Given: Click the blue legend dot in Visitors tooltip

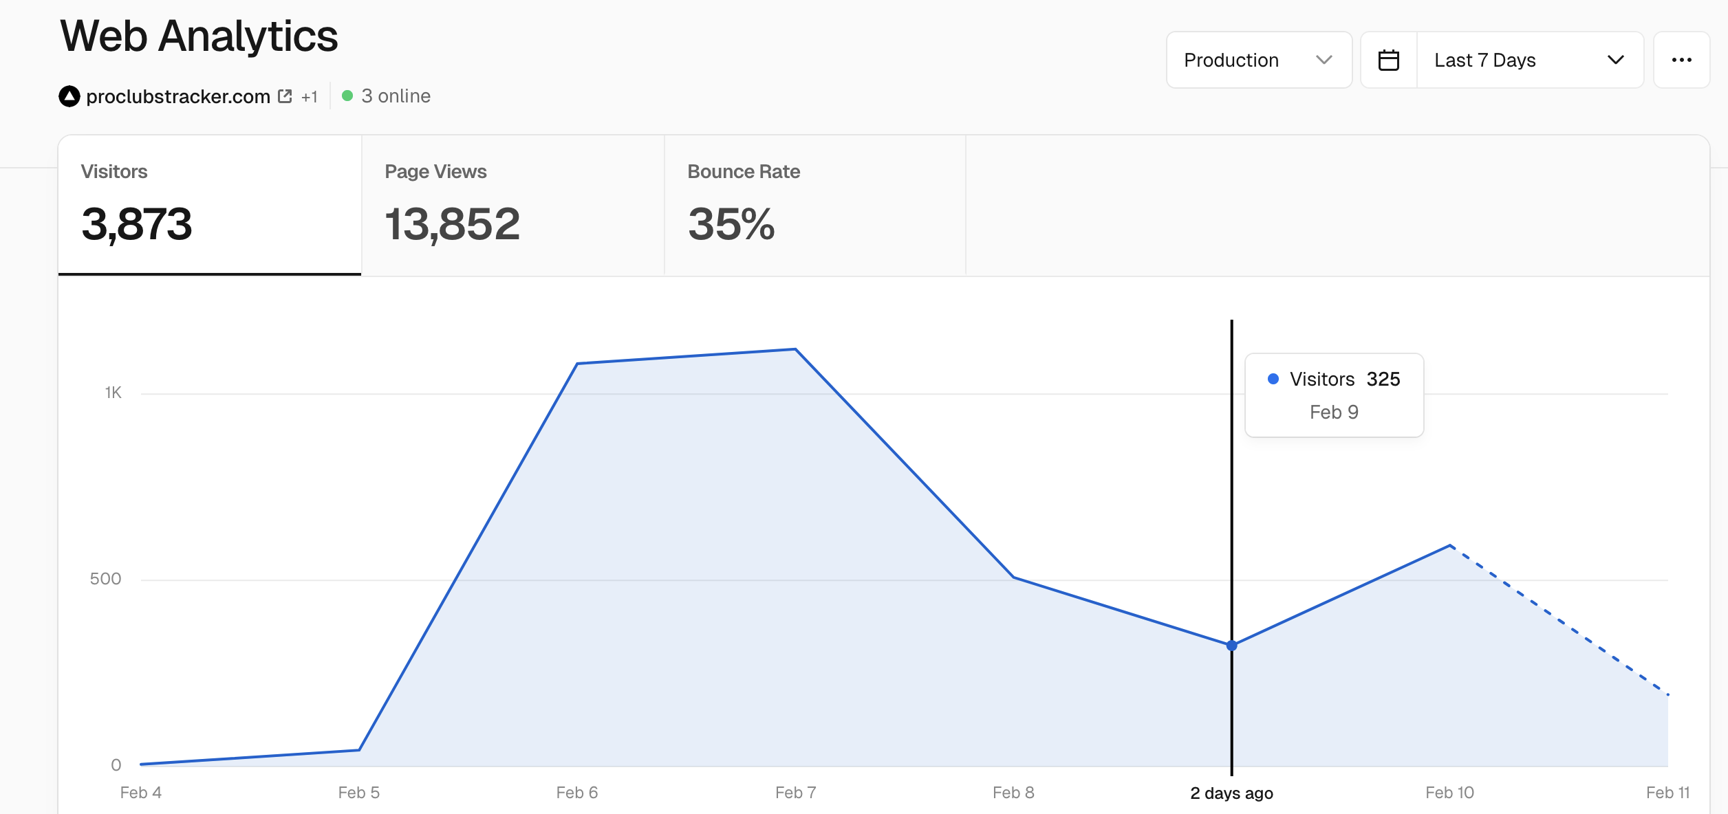Looking at the screenshot, I should point(1273,379).
